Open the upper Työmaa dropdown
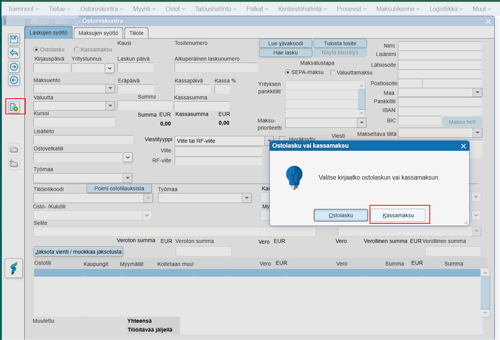Viewport: 500px width, 340px height. [x=127, y=178]
